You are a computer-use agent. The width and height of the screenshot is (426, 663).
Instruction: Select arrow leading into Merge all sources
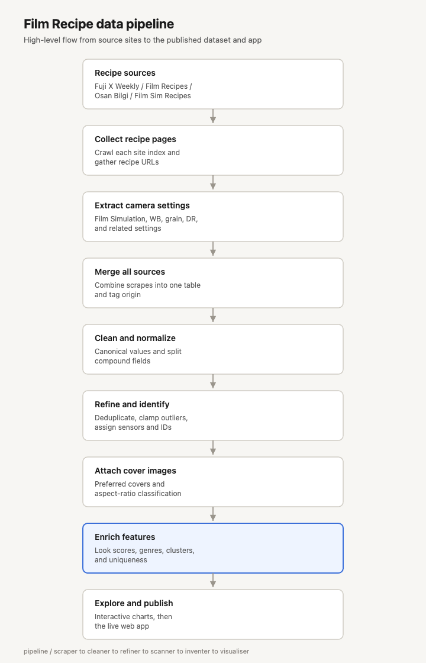(213, 249)
